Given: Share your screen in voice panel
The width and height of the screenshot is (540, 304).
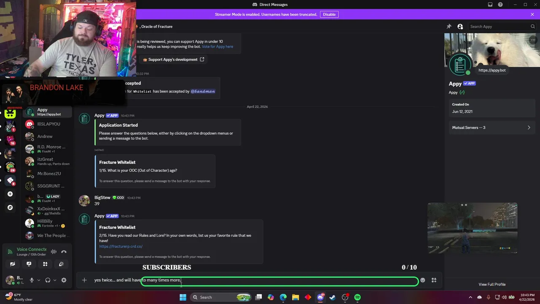Looking at the screenshot, I should click(29, 264).
